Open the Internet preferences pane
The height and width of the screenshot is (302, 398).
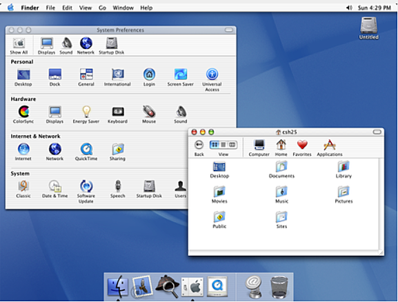click(23, 152)
